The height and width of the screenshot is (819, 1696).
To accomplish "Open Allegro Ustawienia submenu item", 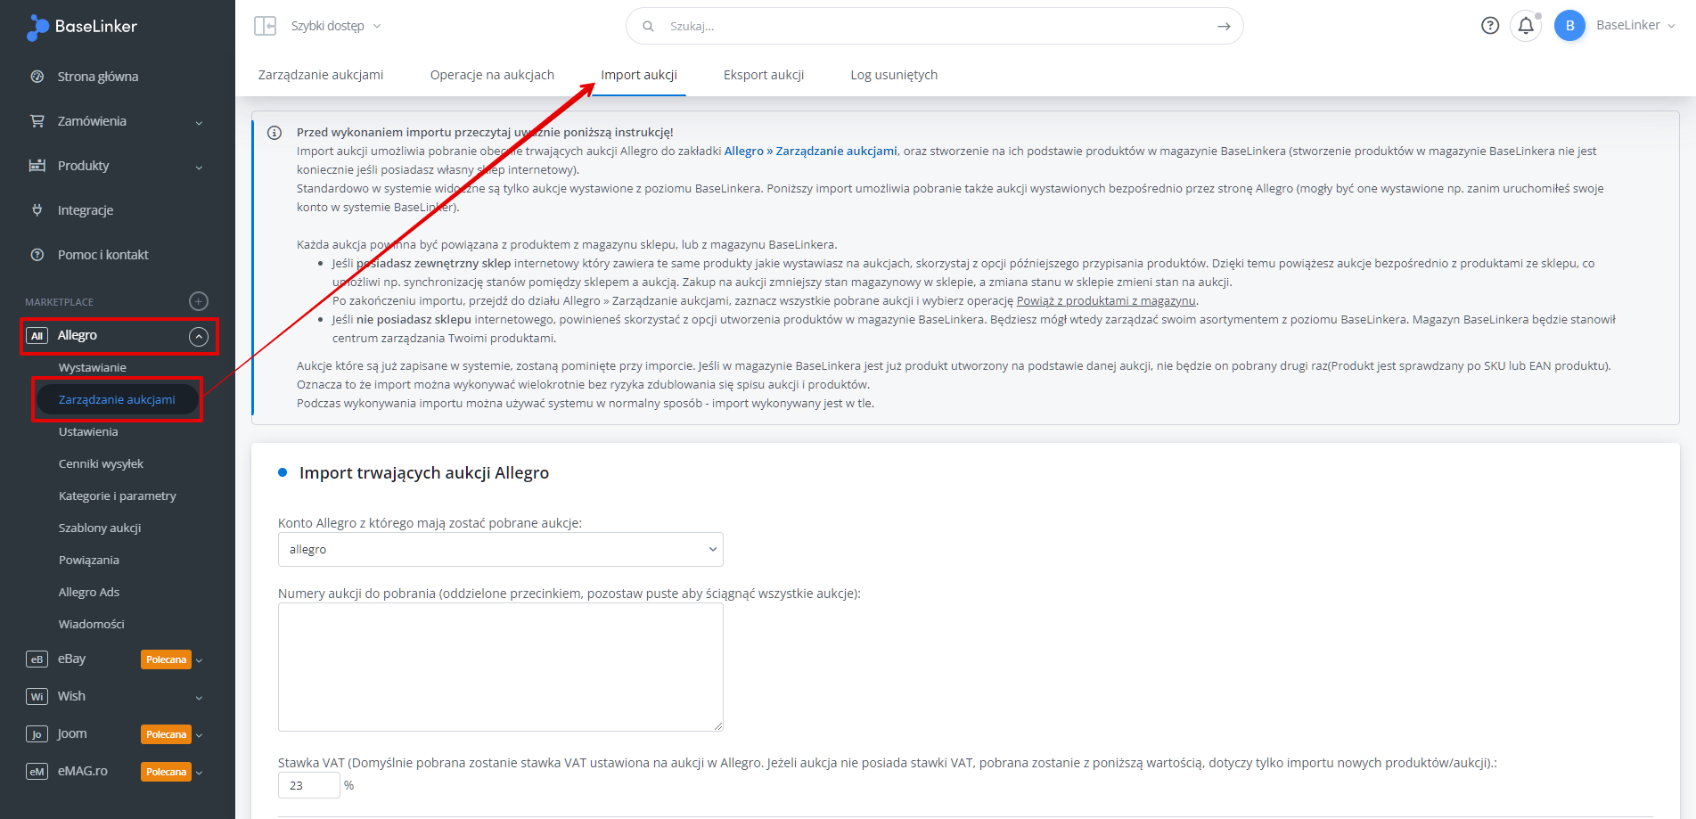I will (88, 431).
